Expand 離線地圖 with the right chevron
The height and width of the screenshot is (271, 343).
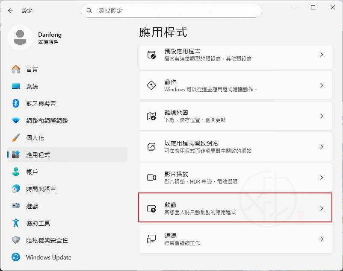tap(322, 116)
